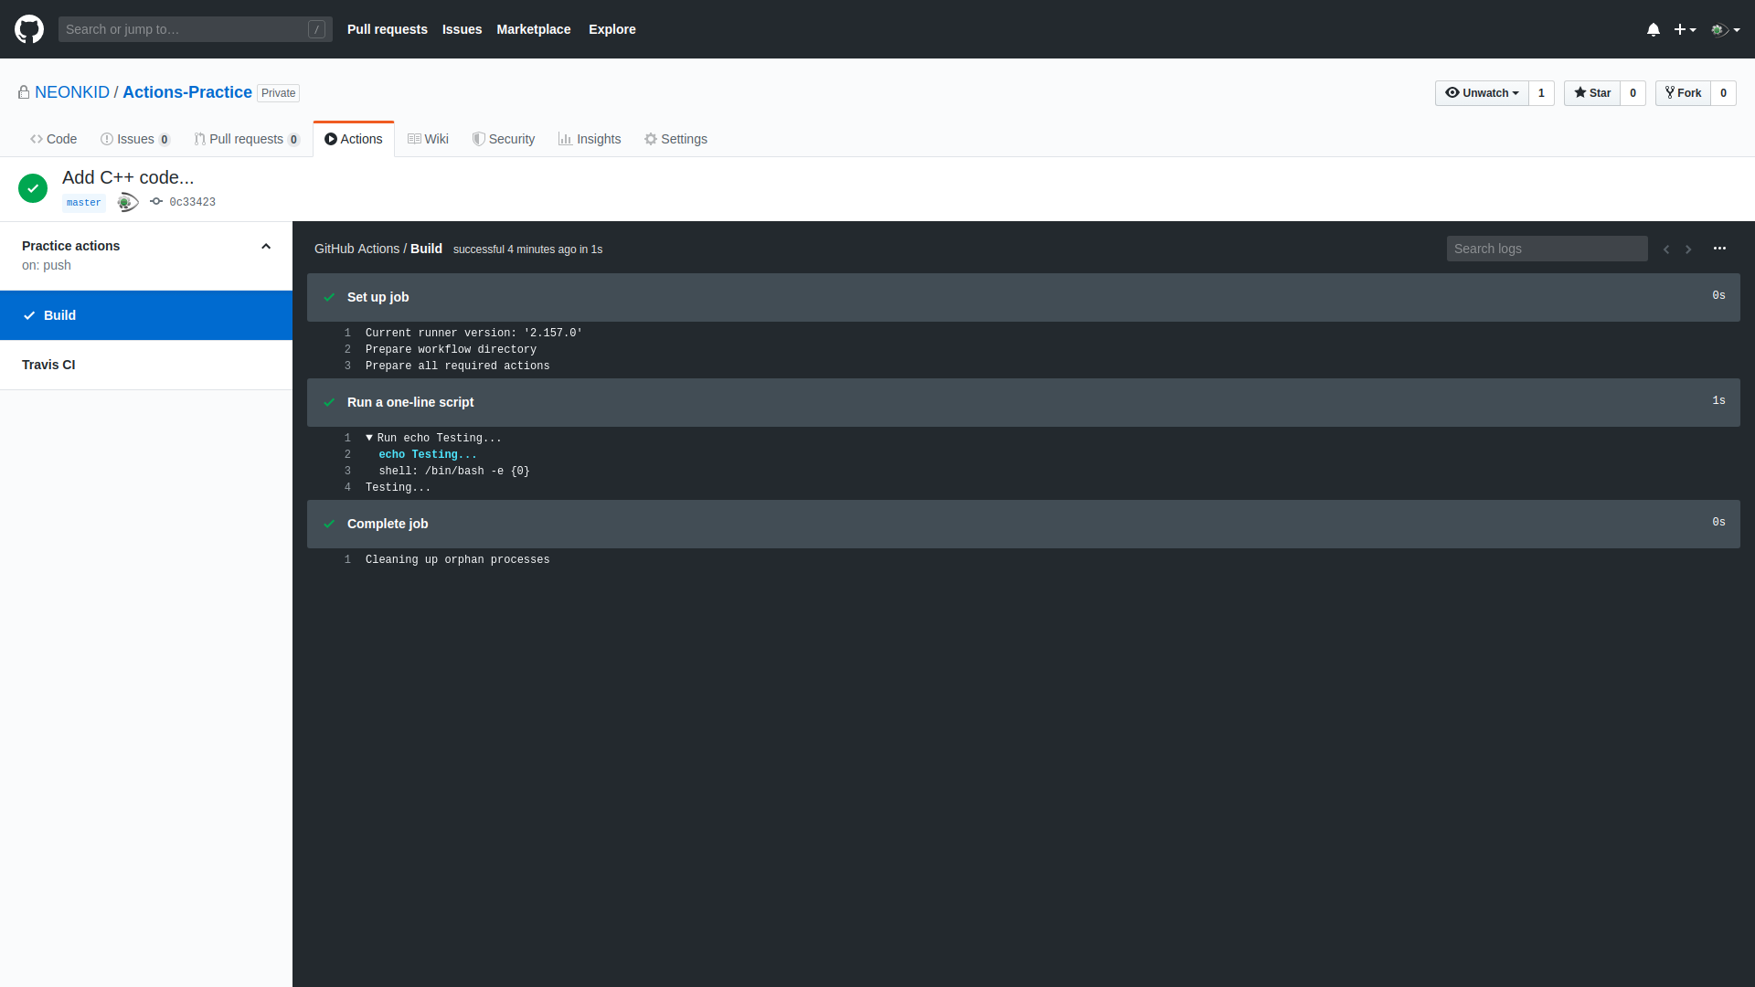1755x987 pixels.
Task: Open the plus create-new menu
Action: [x=1684, y=29]
